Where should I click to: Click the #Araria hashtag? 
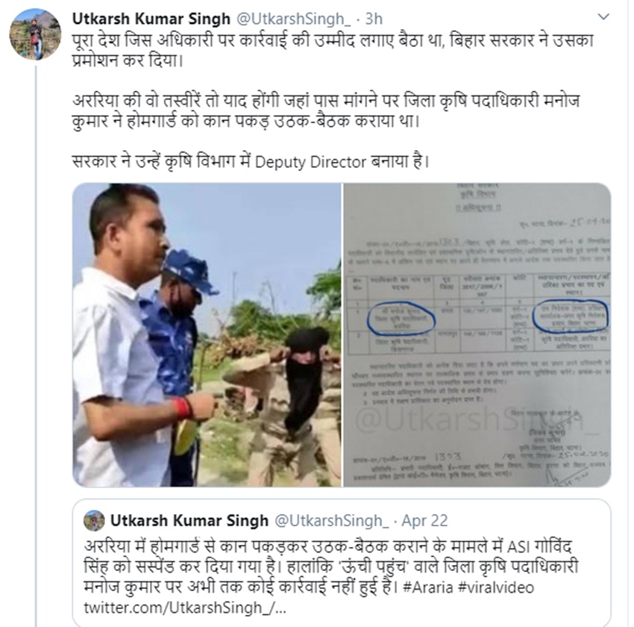428,587
